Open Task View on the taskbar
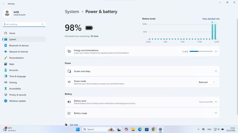The height and width of the screenshot is (133, 238). click(x=119, y=130)
